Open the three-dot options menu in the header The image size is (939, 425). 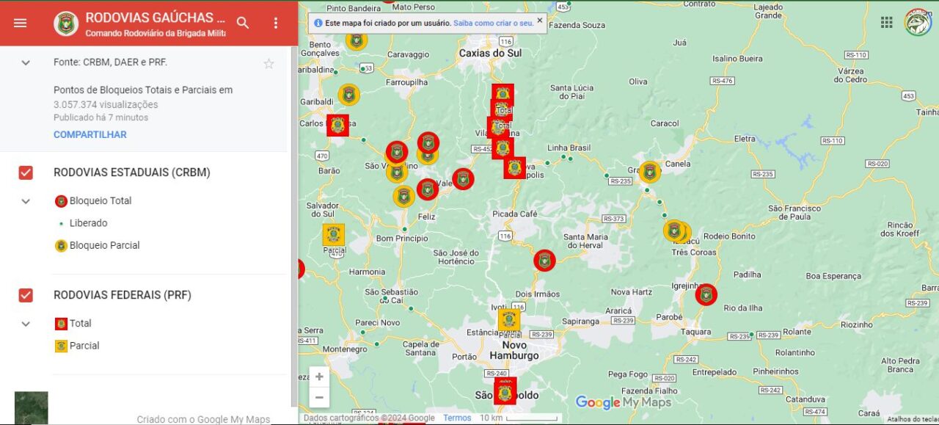click(x=276, y=23)
